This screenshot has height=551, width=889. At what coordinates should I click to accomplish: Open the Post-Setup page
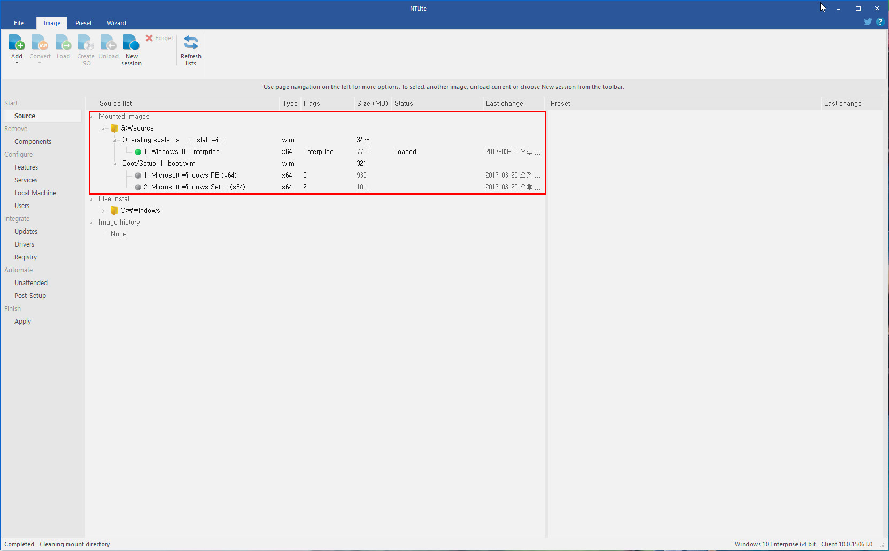pyautogui.click(x=30, y=296)
